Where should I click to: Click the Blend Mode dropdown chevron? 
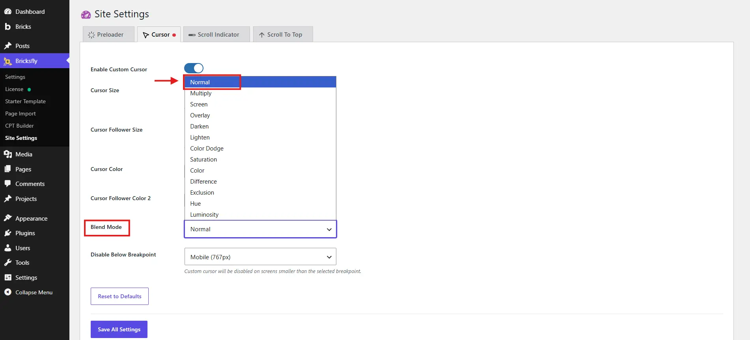(x=329, y=229)
